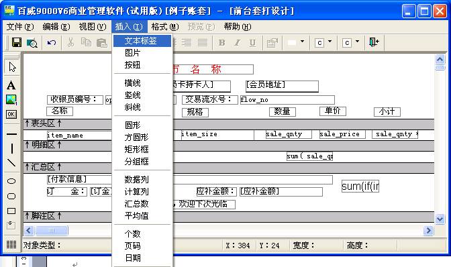The image size is (451, 267).
Task: Open the 视图(V) menu
Action: pos(93,27)
